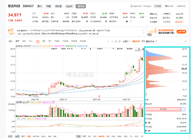Screen dimensions: 191x139
Task: Expand more quote fields with small plus icon
Action: [131, 21]
